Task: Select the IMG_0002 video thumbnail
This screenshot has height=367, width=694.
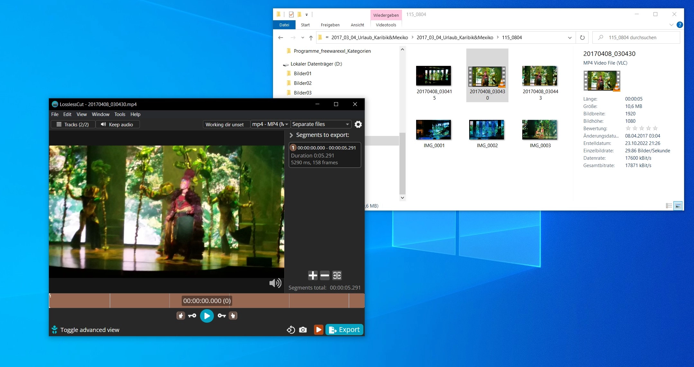Action: pos(487,130)
